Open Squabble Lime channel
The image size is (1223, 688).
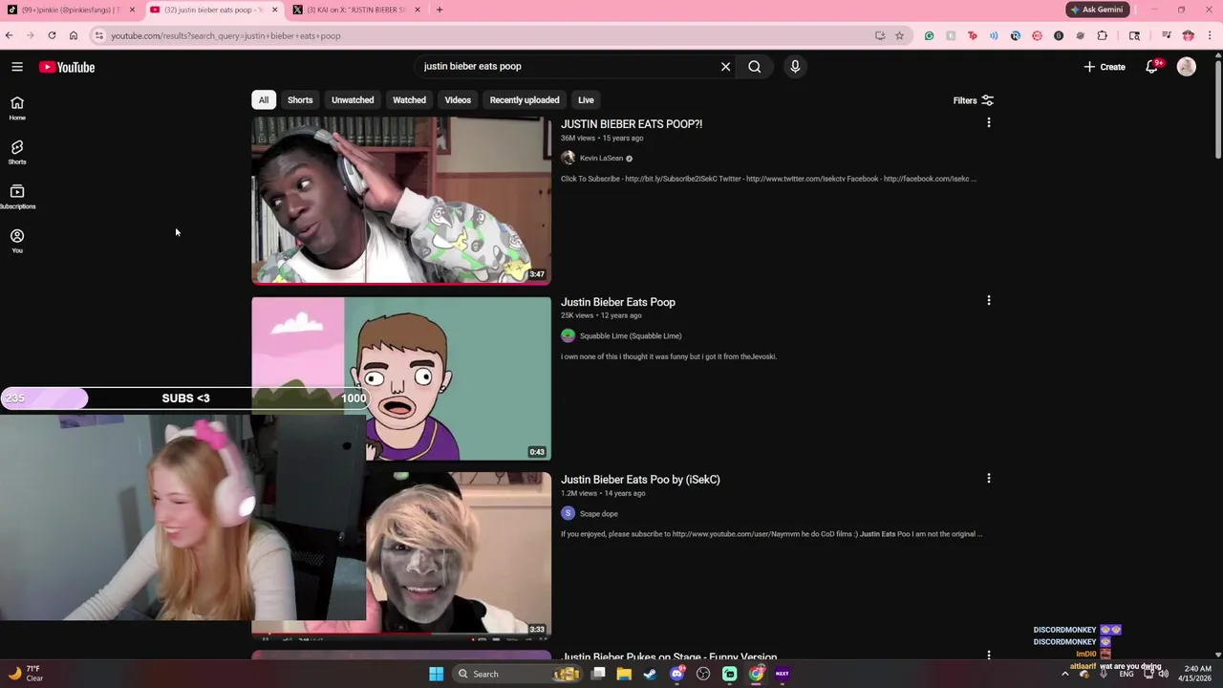tap(631, 335)
